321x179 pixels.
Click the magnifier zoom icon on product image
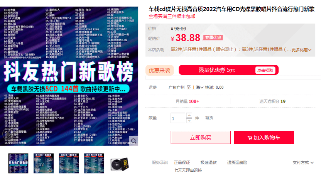click(133, 141)
